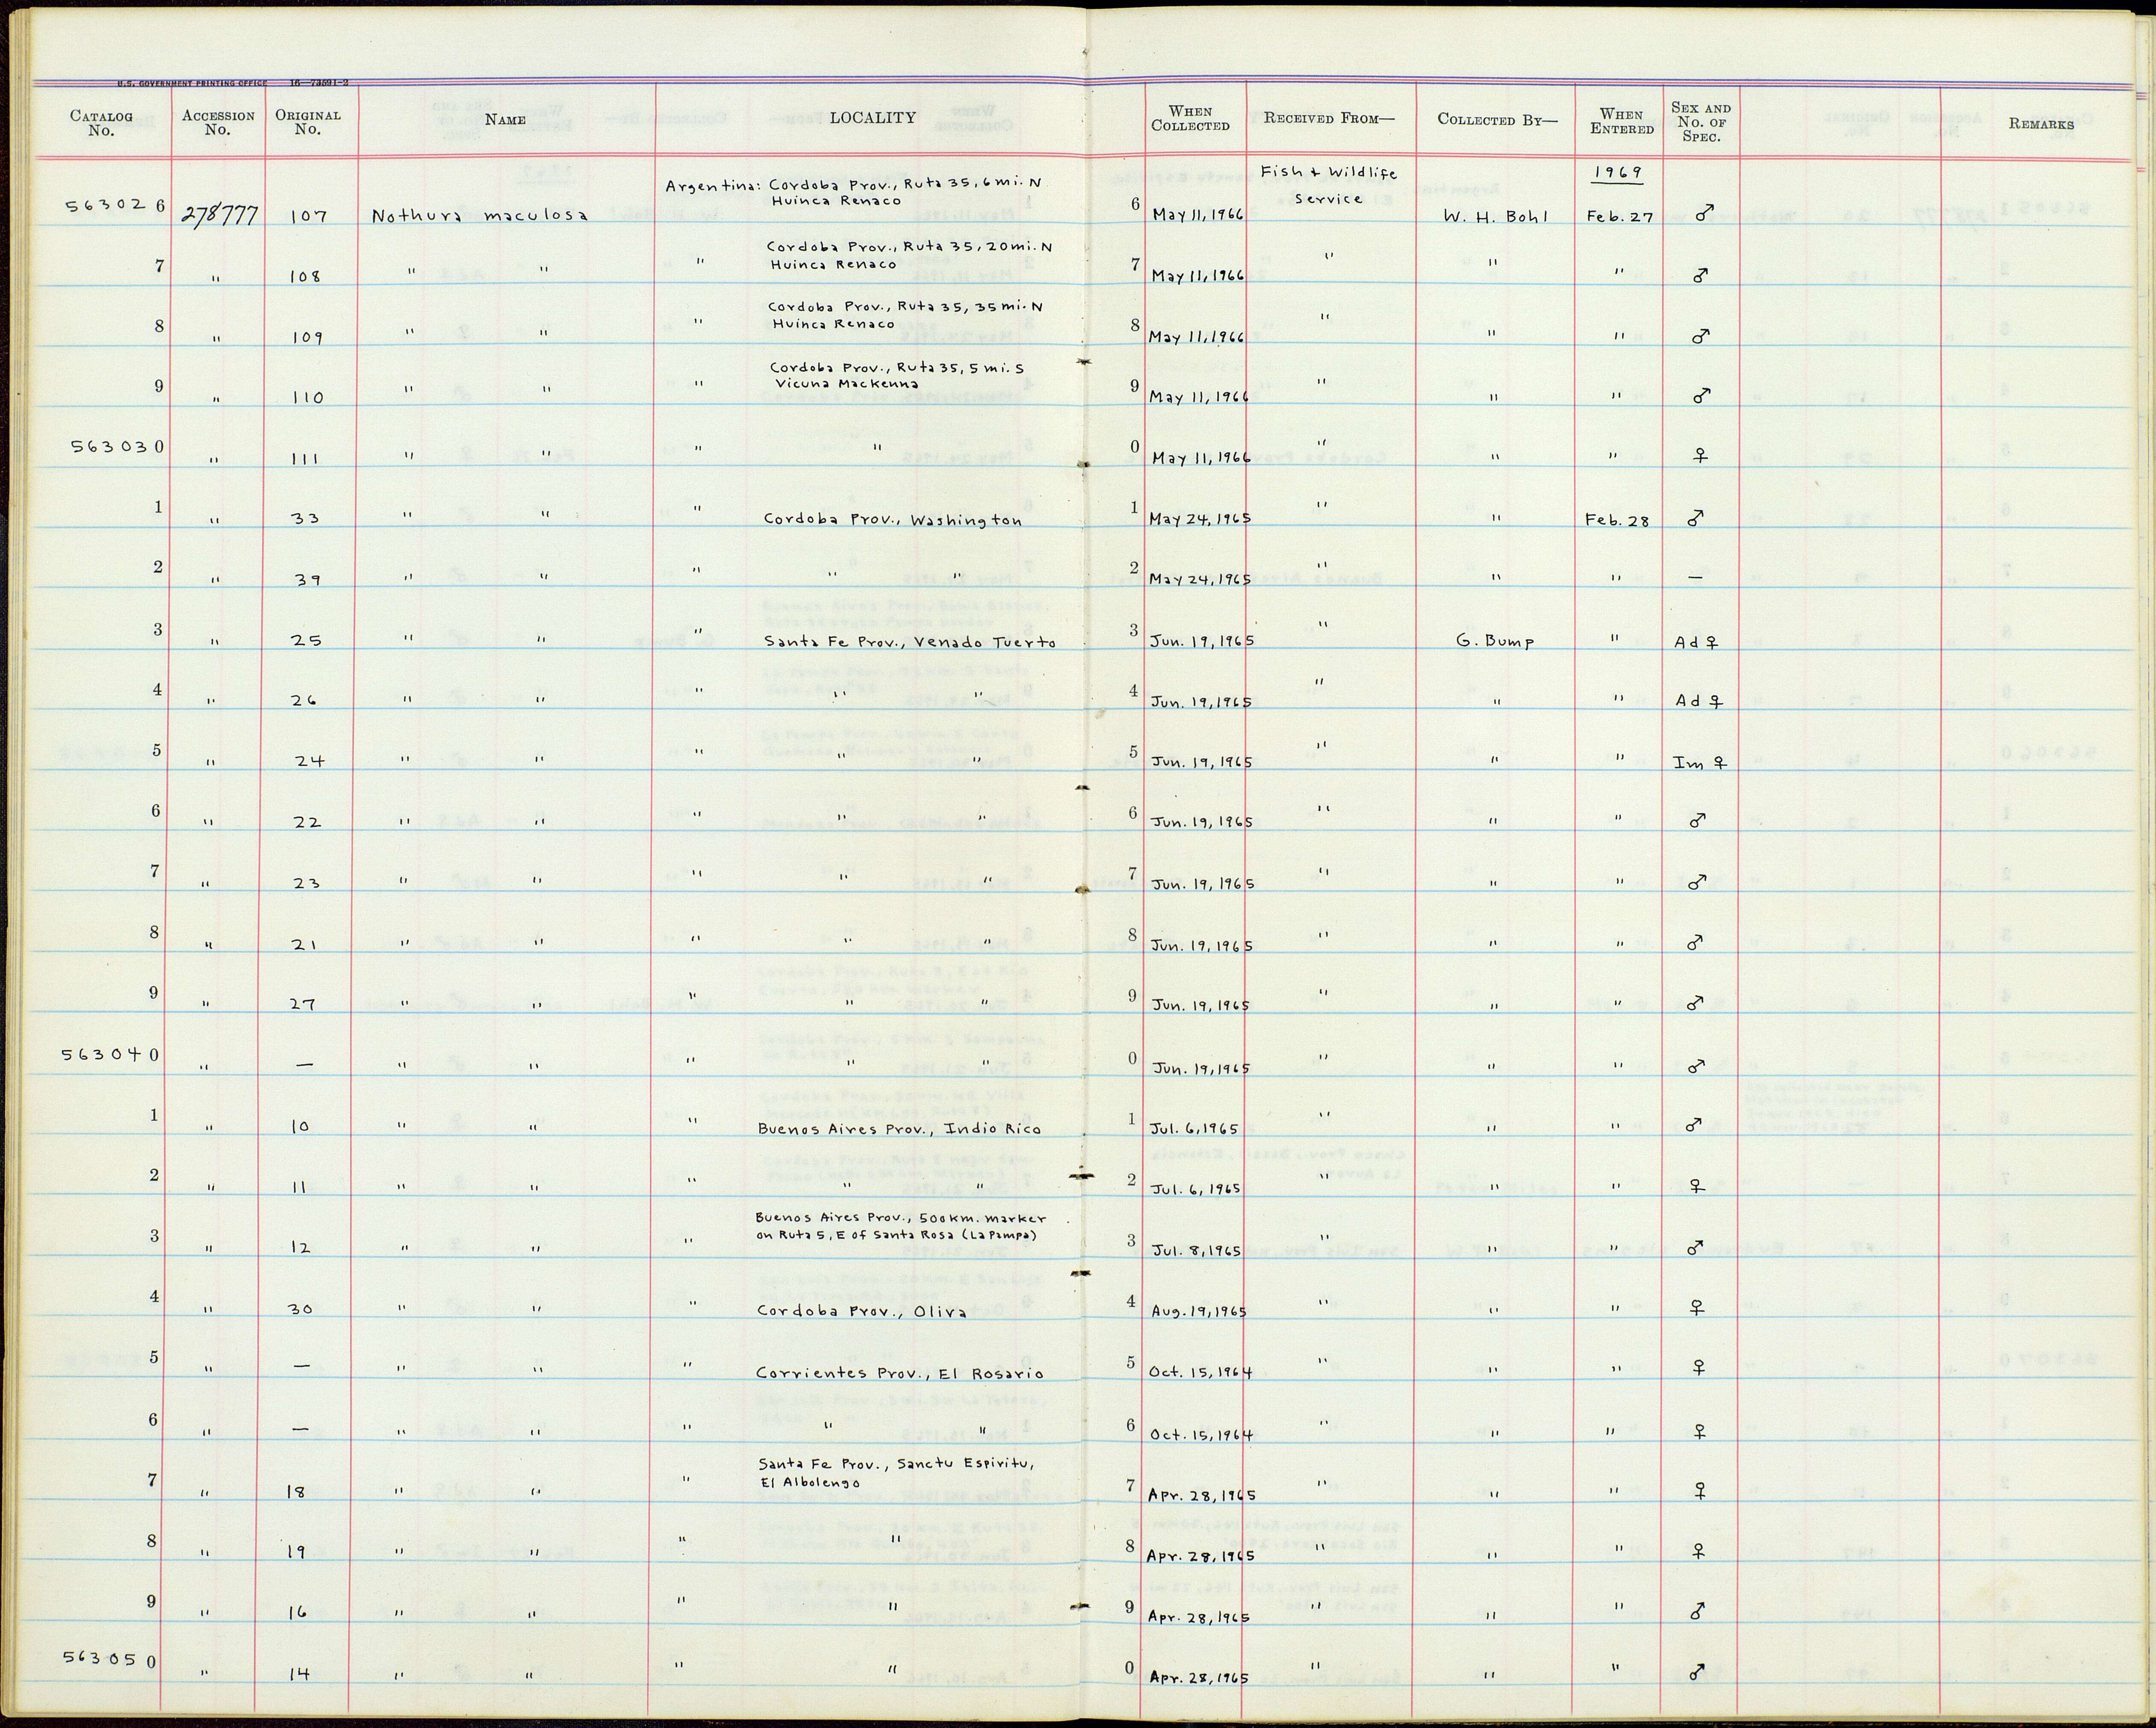Click the 'May 24, 1965' date in row 1

[x=1200, y=520]
